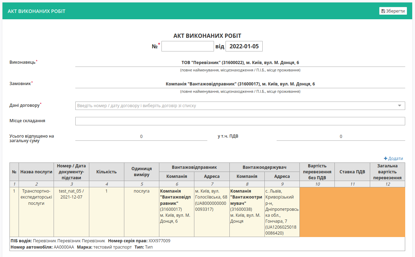Image resolution: width=415 pixels, height=257 pixels.
Task: Focus the act number № input field
Action: 187,46
